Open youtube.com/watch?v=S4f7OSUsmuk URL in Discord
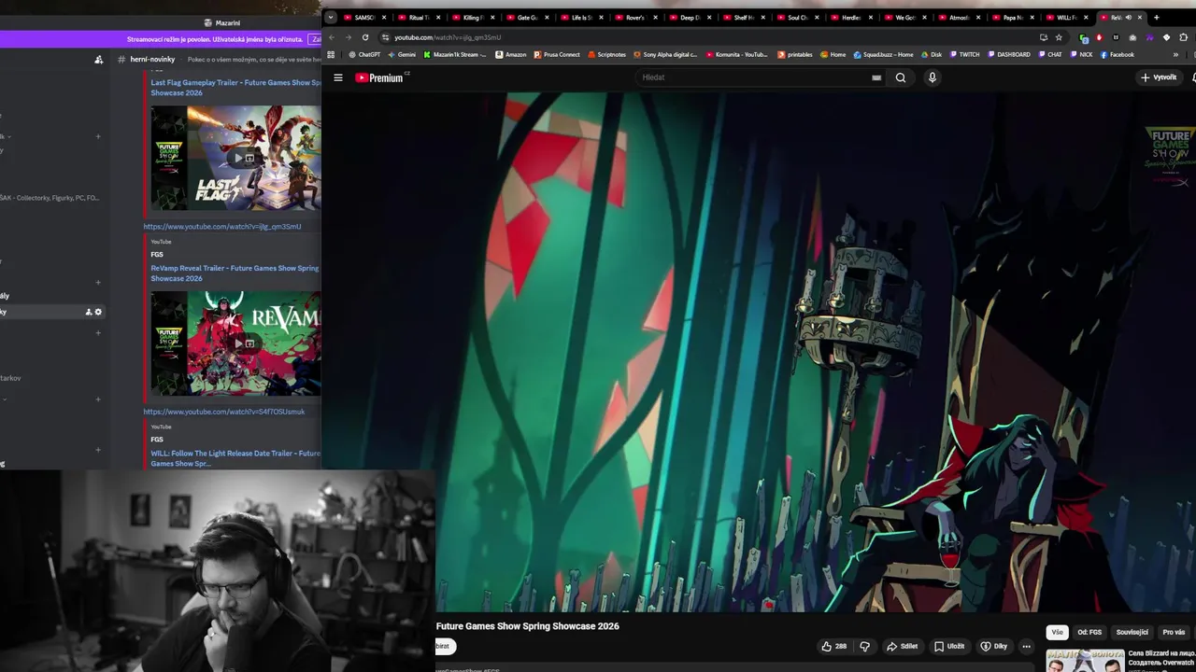 point(224,412)
